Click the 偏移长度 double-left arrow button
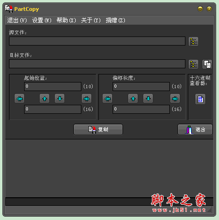This screenshot has width=219, height=220. coord(107,99)
